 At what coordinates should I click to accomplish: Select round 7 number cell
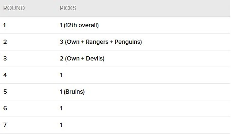(5, 125)
